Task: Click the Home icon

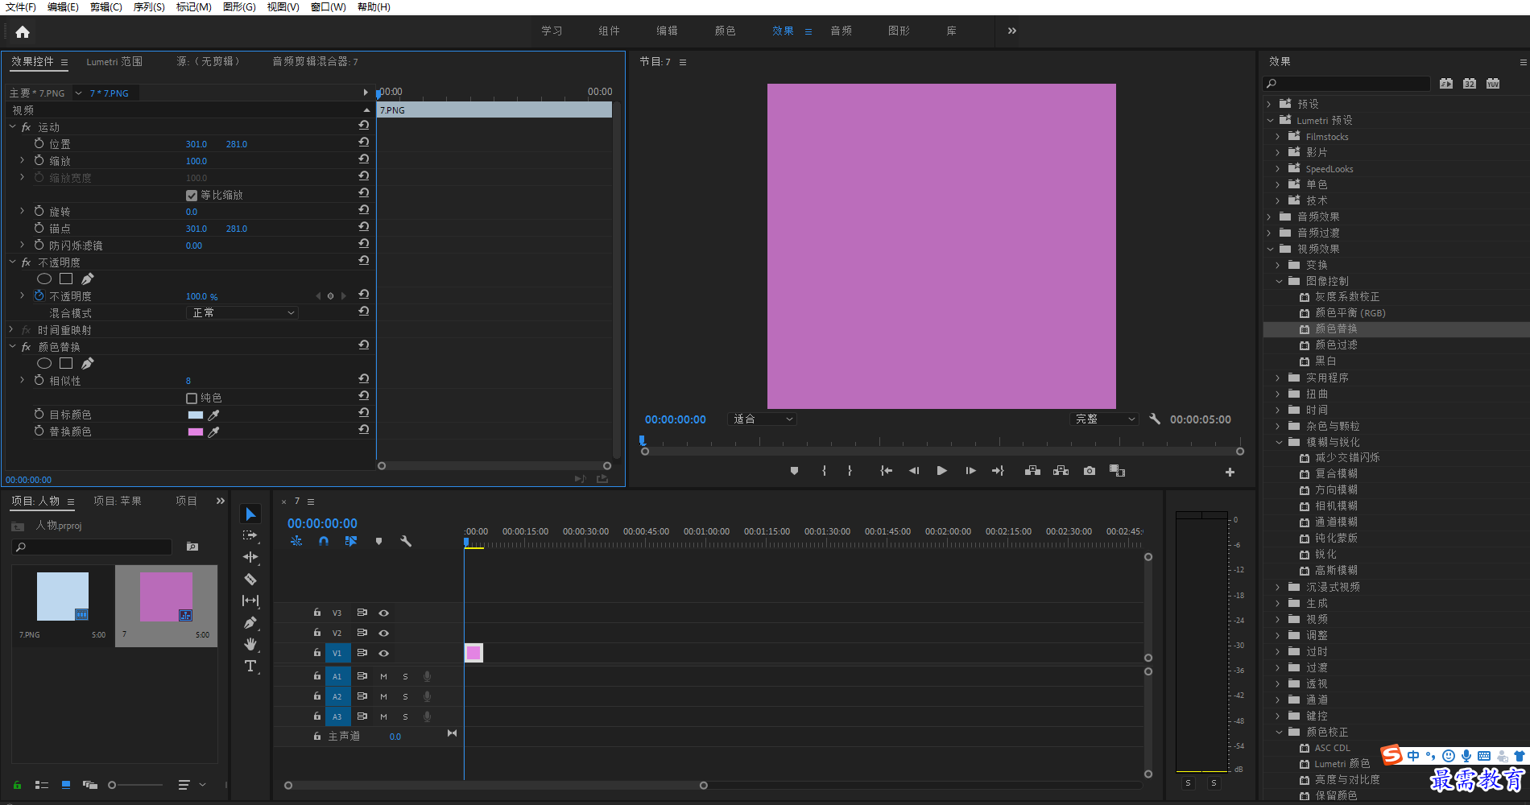Action: click(23, 32)
